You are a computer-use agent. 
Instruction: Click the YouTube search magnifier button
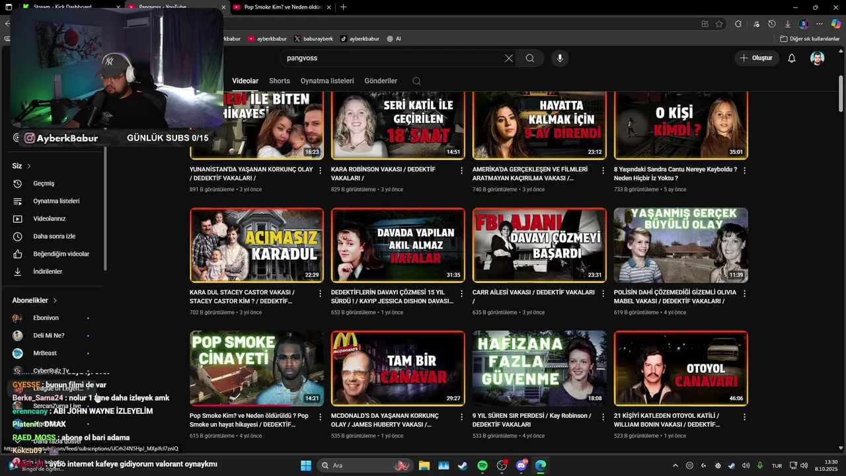coord(530,58)
